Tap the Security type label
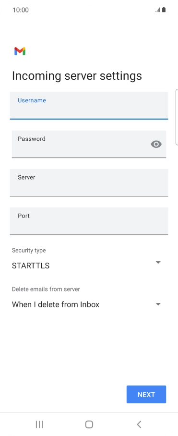Image resolution: width=178 pixels, height=436 pixels. point(29,250)
